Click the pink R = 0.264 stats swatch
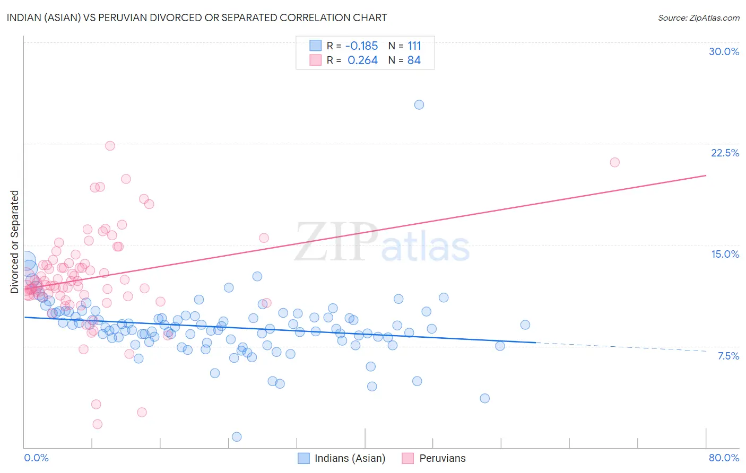Viewport: 746px width, 473px height. (316, 60)
